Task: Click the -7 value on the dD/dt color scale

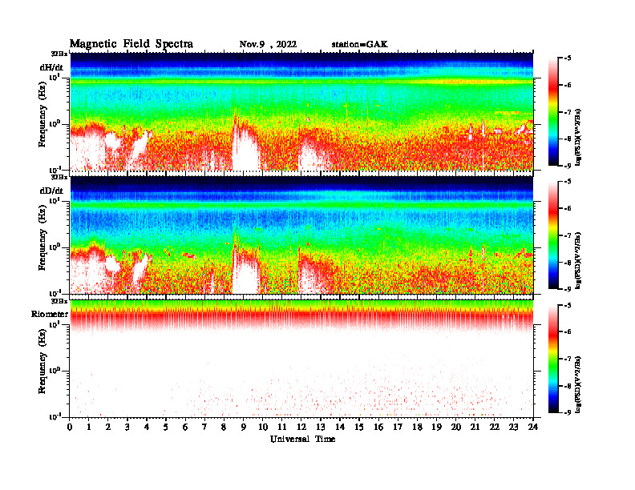Action: 568,235
